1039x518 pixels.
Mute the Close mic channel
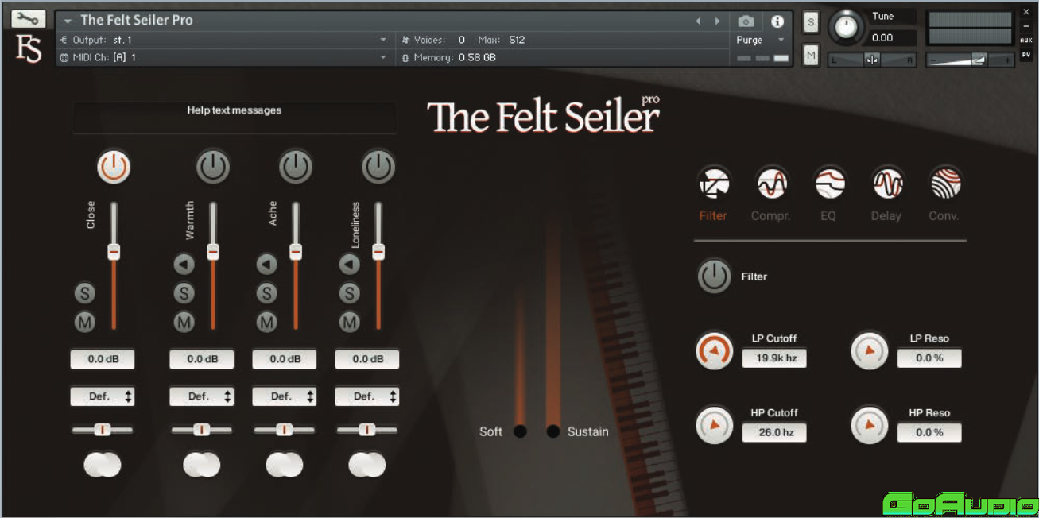(x=85, y=322)
